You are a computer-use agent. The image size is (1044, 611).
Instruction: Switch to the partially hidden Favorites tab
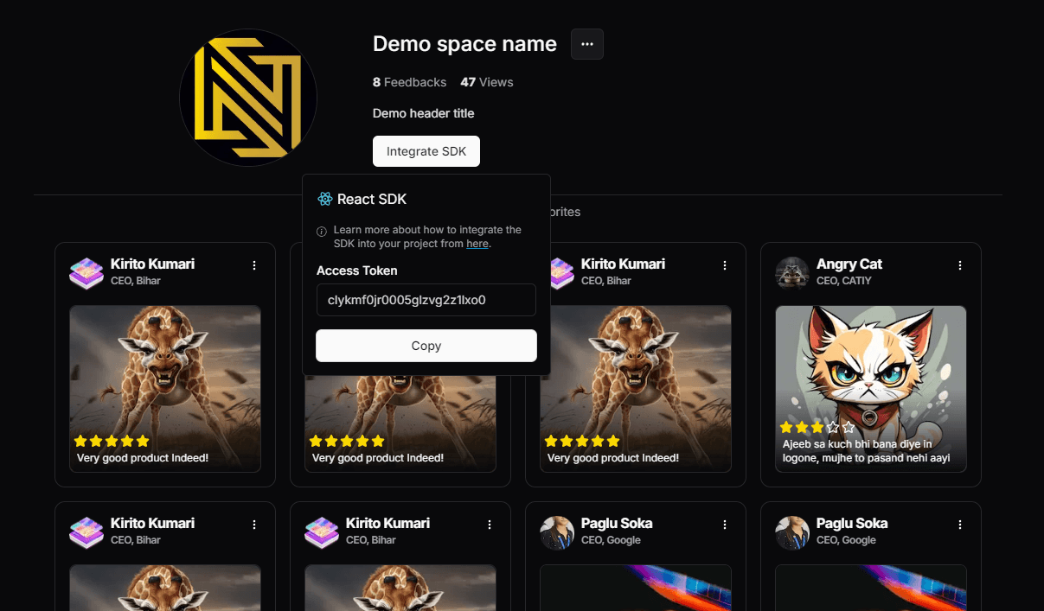(x=566, y=212)
